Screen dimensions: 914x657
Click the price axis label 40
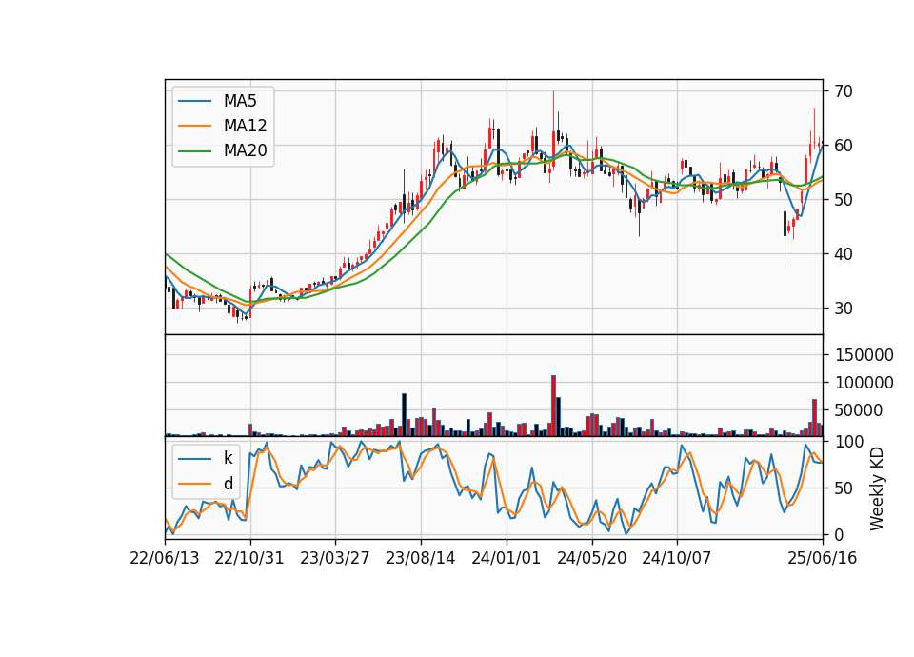(844, 253)
